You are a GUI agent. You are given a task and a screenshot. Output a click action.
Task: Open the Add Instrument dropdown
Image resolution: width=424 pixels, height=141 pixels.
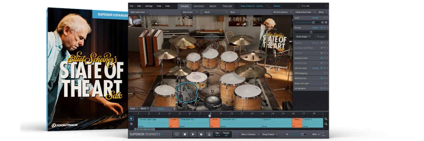click(139, 12)
